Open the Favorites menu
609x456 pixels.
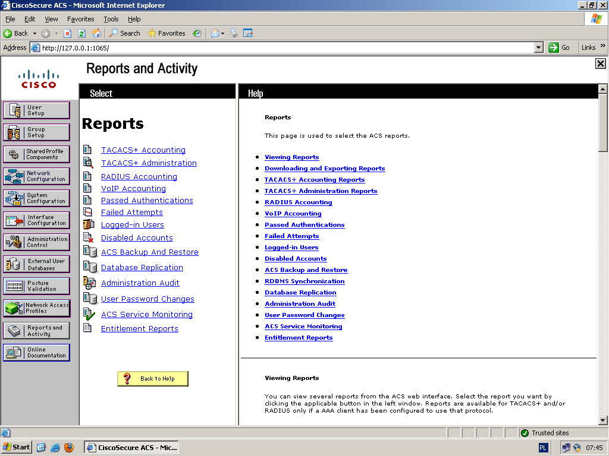click(x=80, y=19)
